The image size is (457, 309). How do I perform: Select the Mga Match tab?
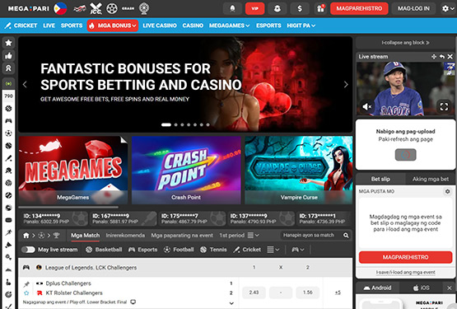tap(85, 235)
